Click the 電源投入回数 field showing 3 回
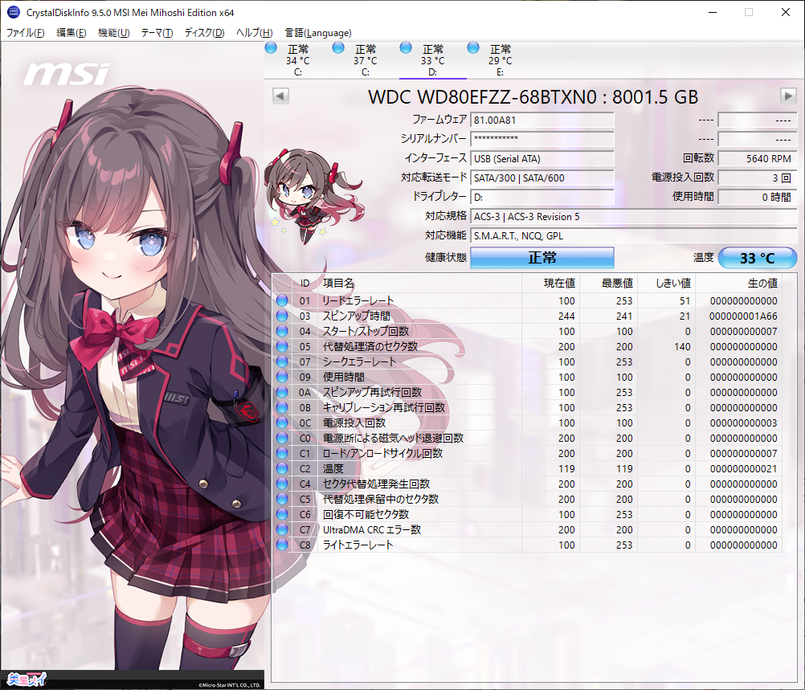 click(758, 178)
